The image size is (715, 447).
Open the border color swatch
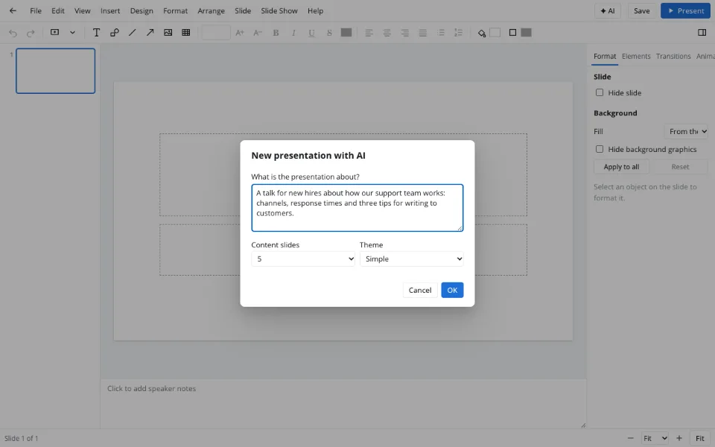click(527, 32)
